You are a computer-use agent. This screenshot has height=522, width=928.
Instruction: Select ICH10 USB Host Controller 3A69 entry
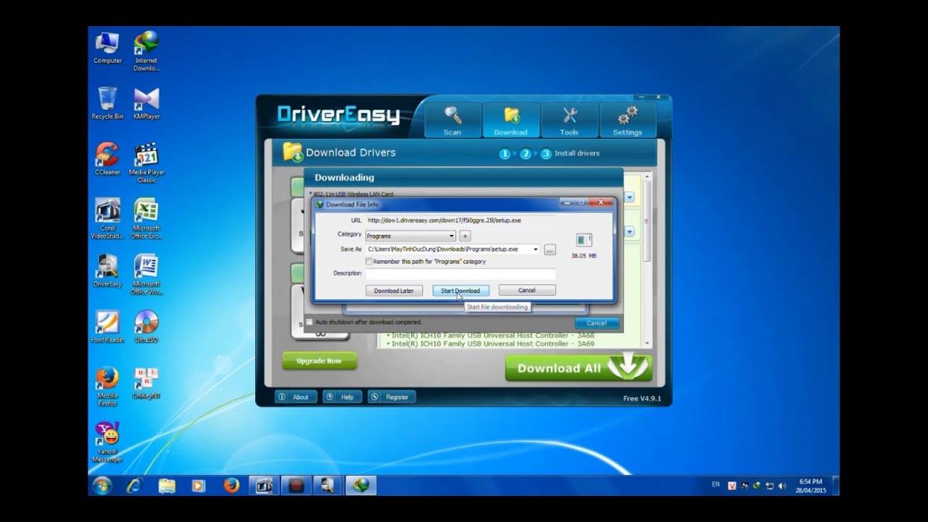pos(492,344)
